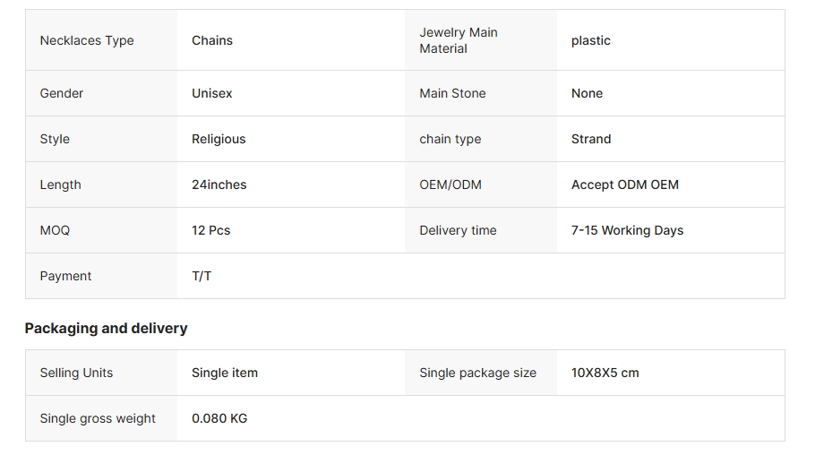Click the Necklaces Type label cell
This screenshot has width=824, height=455.
(101, 40)
